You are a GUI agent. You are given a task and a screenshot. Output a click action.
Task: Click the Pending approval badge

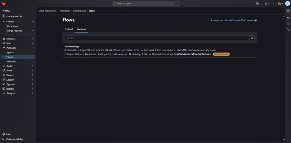[221, 54]
